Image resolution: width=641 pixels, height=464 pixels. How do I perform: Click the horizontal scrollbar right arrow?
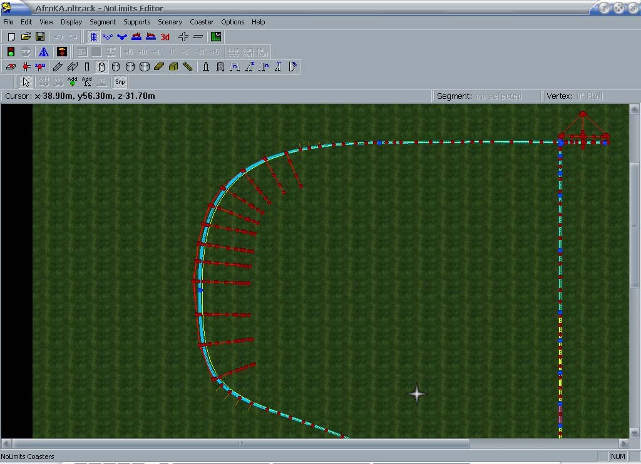(624, 443)
